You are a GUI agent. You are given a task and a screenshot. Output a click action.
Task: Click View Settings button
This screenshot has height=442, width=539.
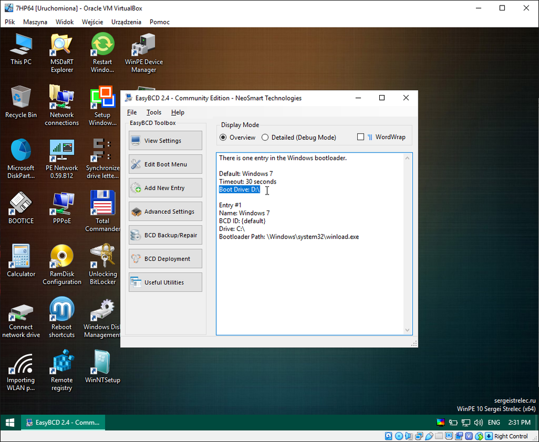pos(165,140)
